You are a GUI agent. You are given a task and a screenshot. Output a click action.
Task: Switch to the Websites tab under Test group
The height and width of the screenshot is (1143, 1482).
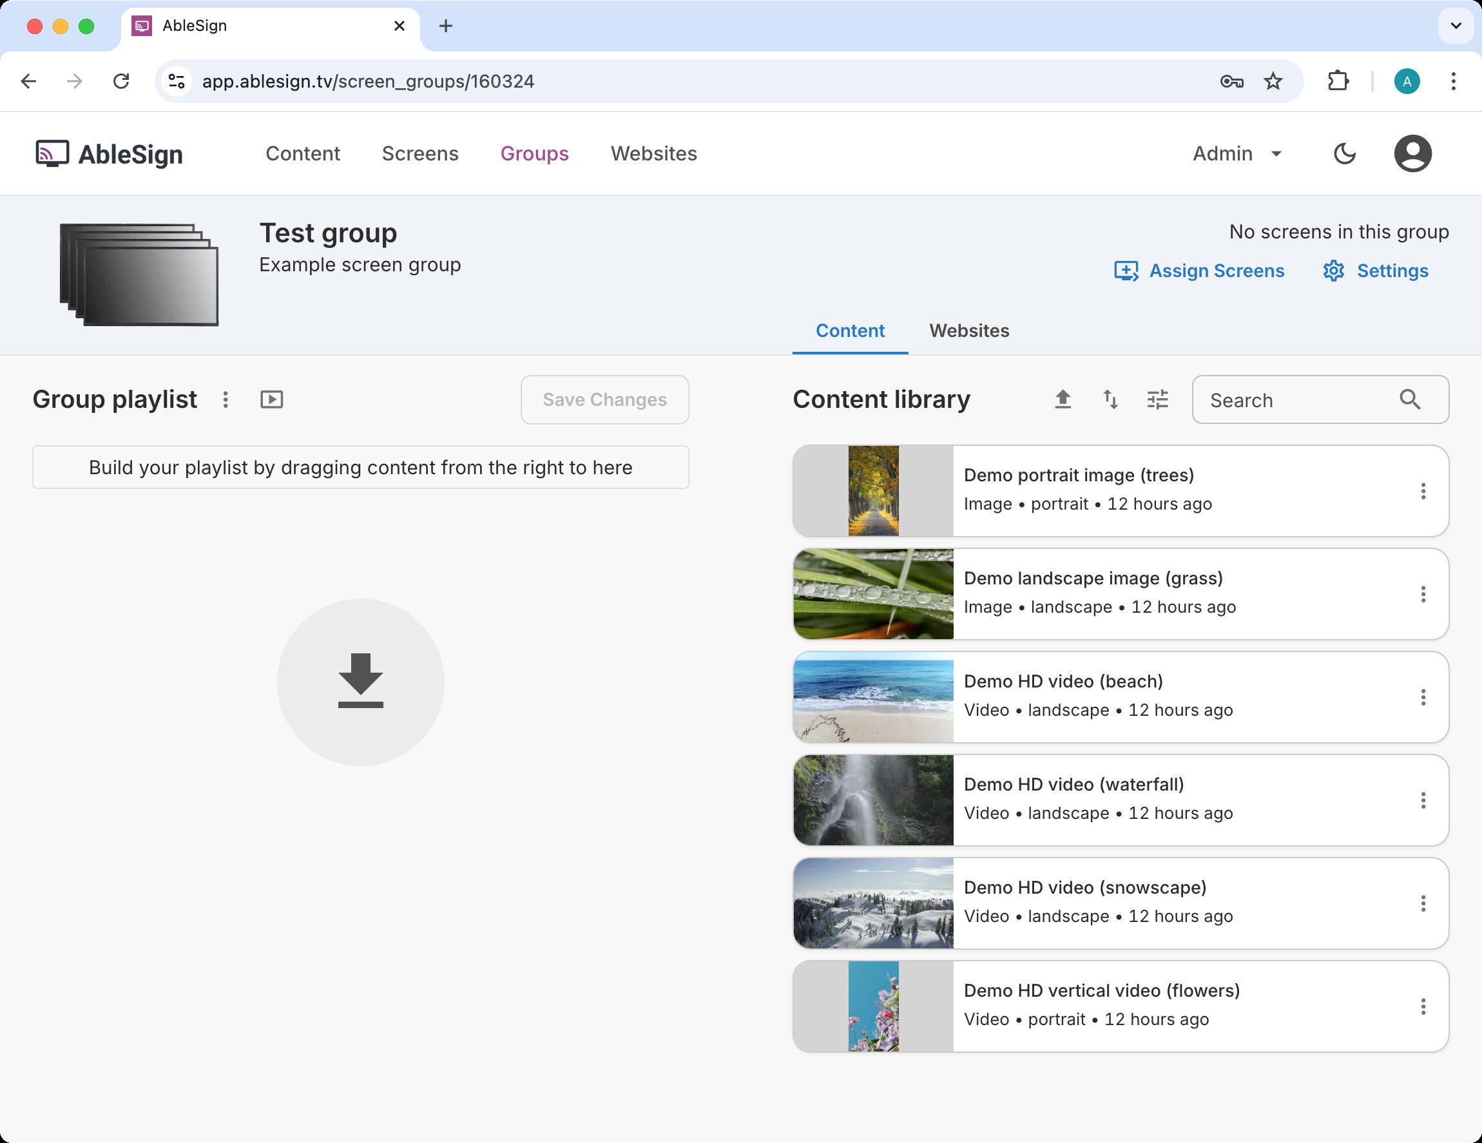point(968,331)
